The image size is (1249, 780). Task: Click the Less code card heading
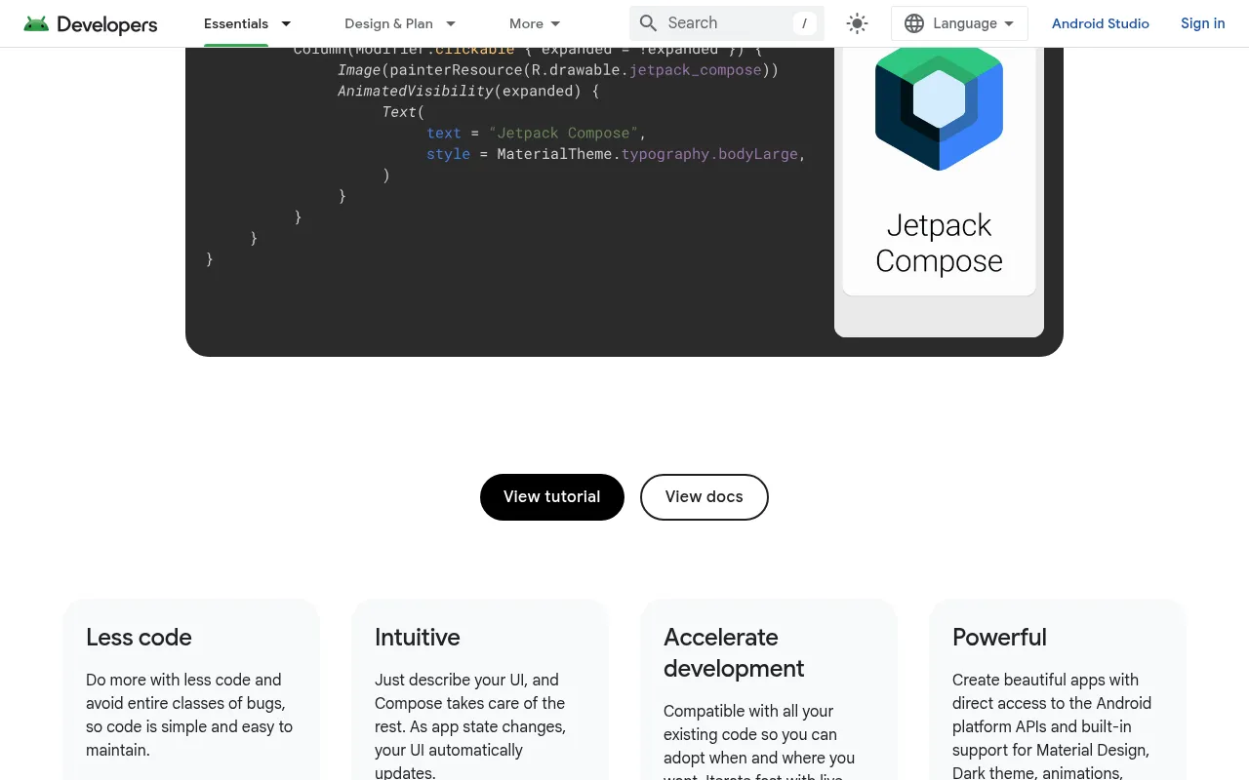tap(139, 638)
